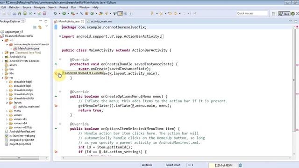
Task: Click the Save All toolbar icon
Action: coord(9,14)
